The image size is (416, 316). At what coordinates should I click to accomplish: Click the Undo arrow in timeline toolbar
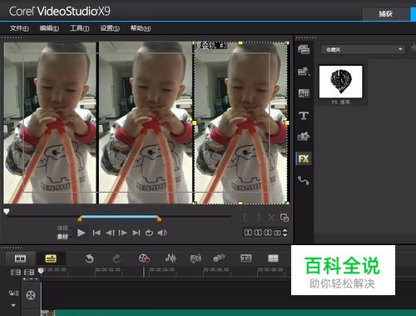click(x=89, y=258)
